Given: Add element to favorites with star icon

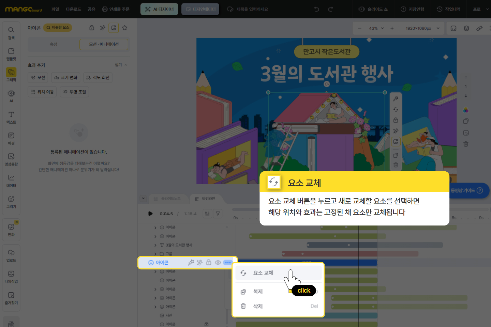Looking at the screenshot, I should 125,28.
